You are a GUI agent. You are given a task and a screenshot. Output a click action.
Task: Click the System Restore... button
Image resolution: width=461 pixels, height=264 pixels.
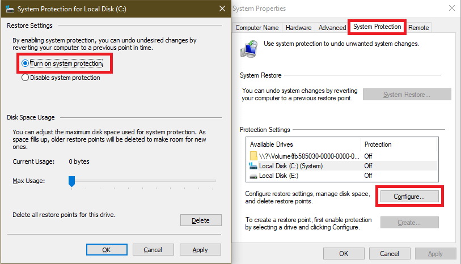pos(407,95)
